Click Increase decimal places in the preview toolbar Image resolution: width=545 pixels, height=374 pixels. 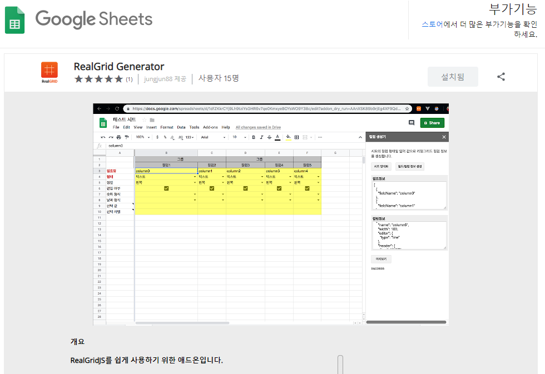click(x=180, y=137)
